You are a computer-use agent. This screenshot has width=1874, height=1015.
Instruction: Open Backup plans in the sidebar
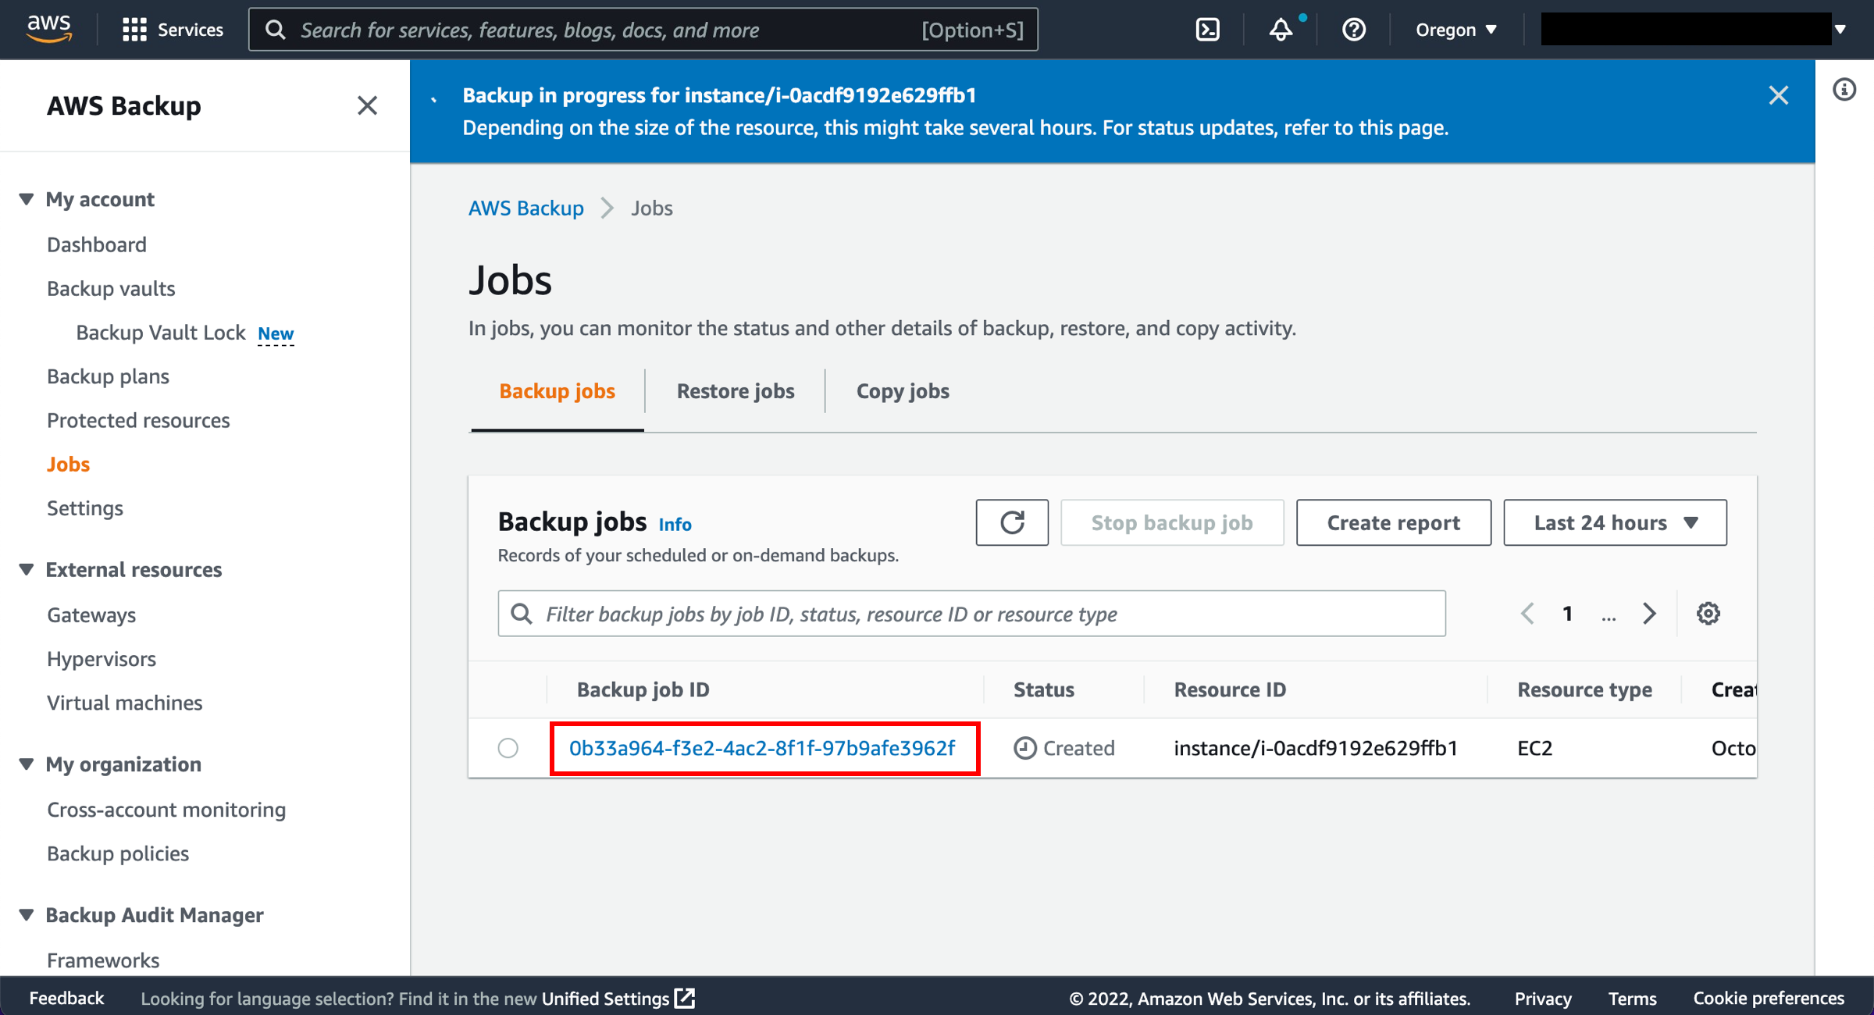(108, 376)
